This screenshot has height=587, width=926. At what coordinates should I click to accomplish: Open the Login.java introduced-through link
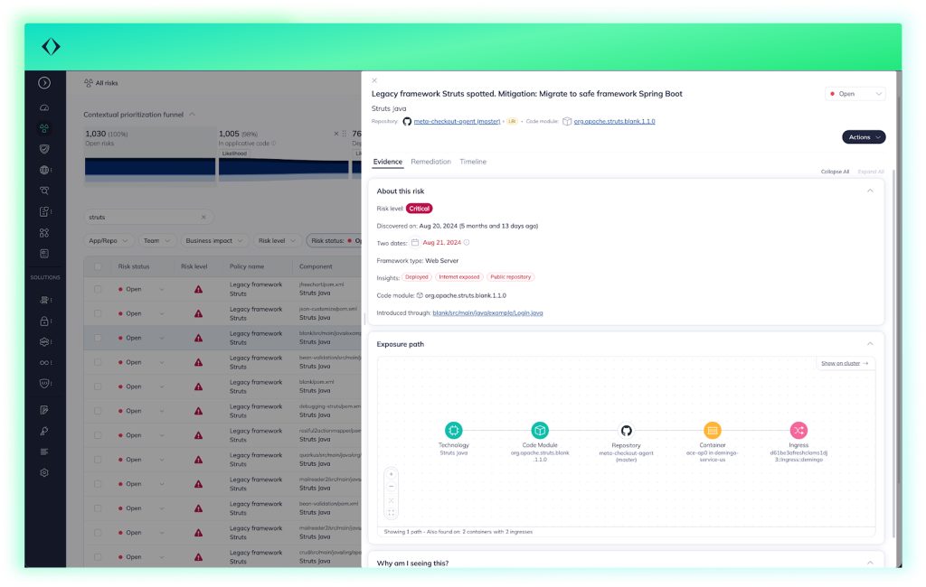[x=487, y=312]
